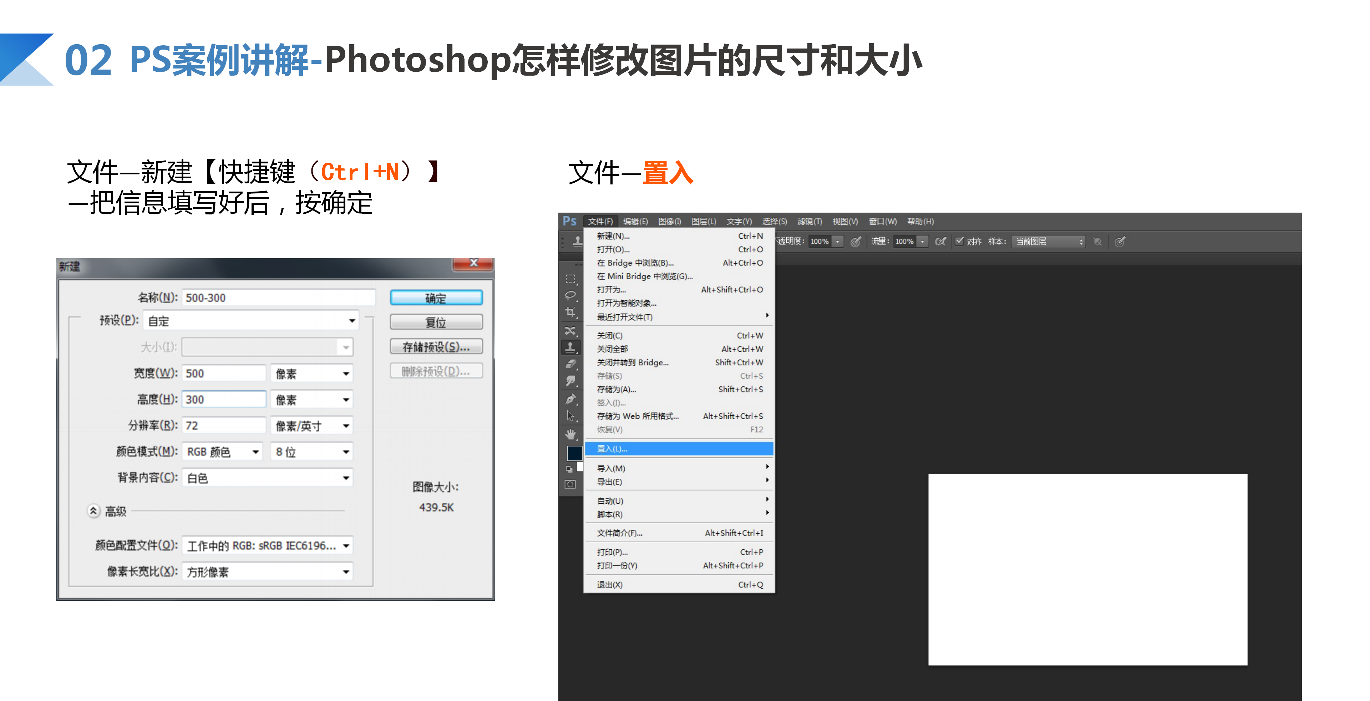Screen dimensions: 1370x701
Task: Select the Smudge tool
Action: pos(571,381)
